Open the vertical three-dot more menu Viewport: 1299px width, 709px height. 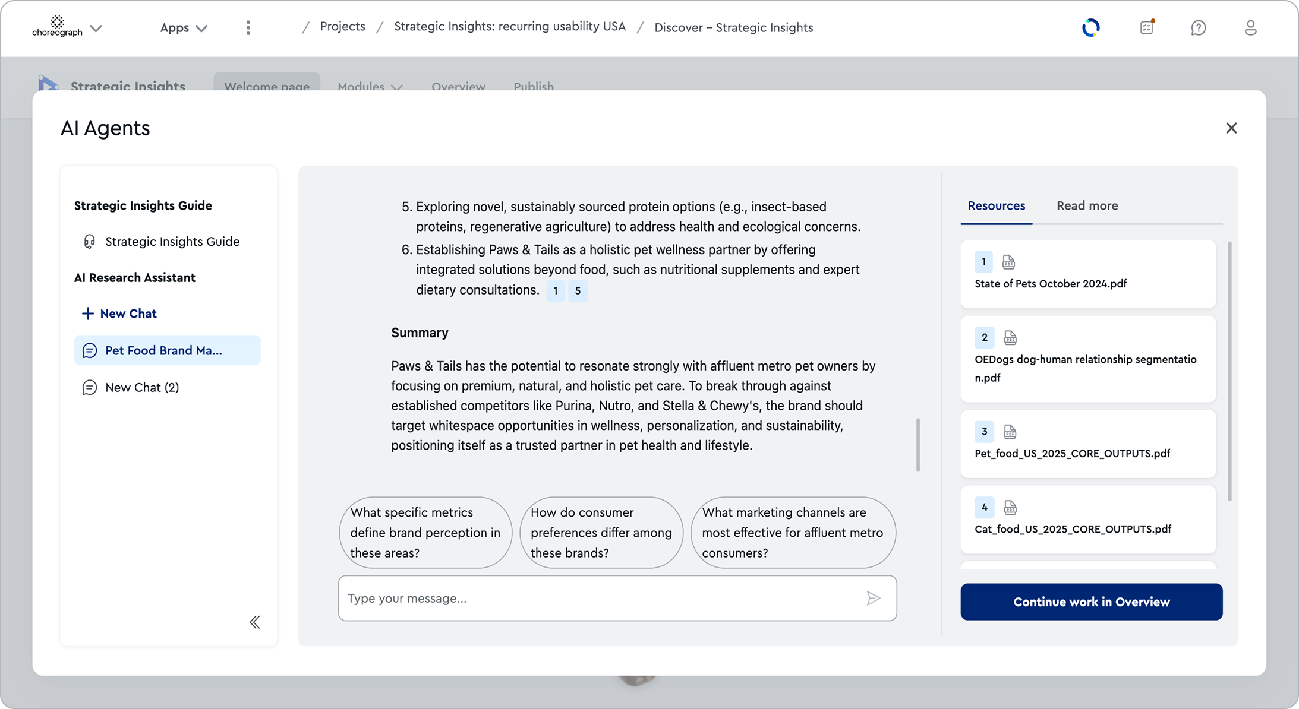[x=248, y=28]
